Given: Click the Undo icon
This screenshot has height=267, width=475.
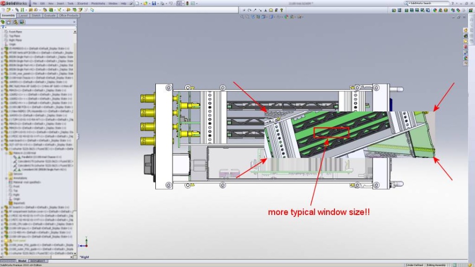Looking at the screenshot, I should tap(171, 3).
